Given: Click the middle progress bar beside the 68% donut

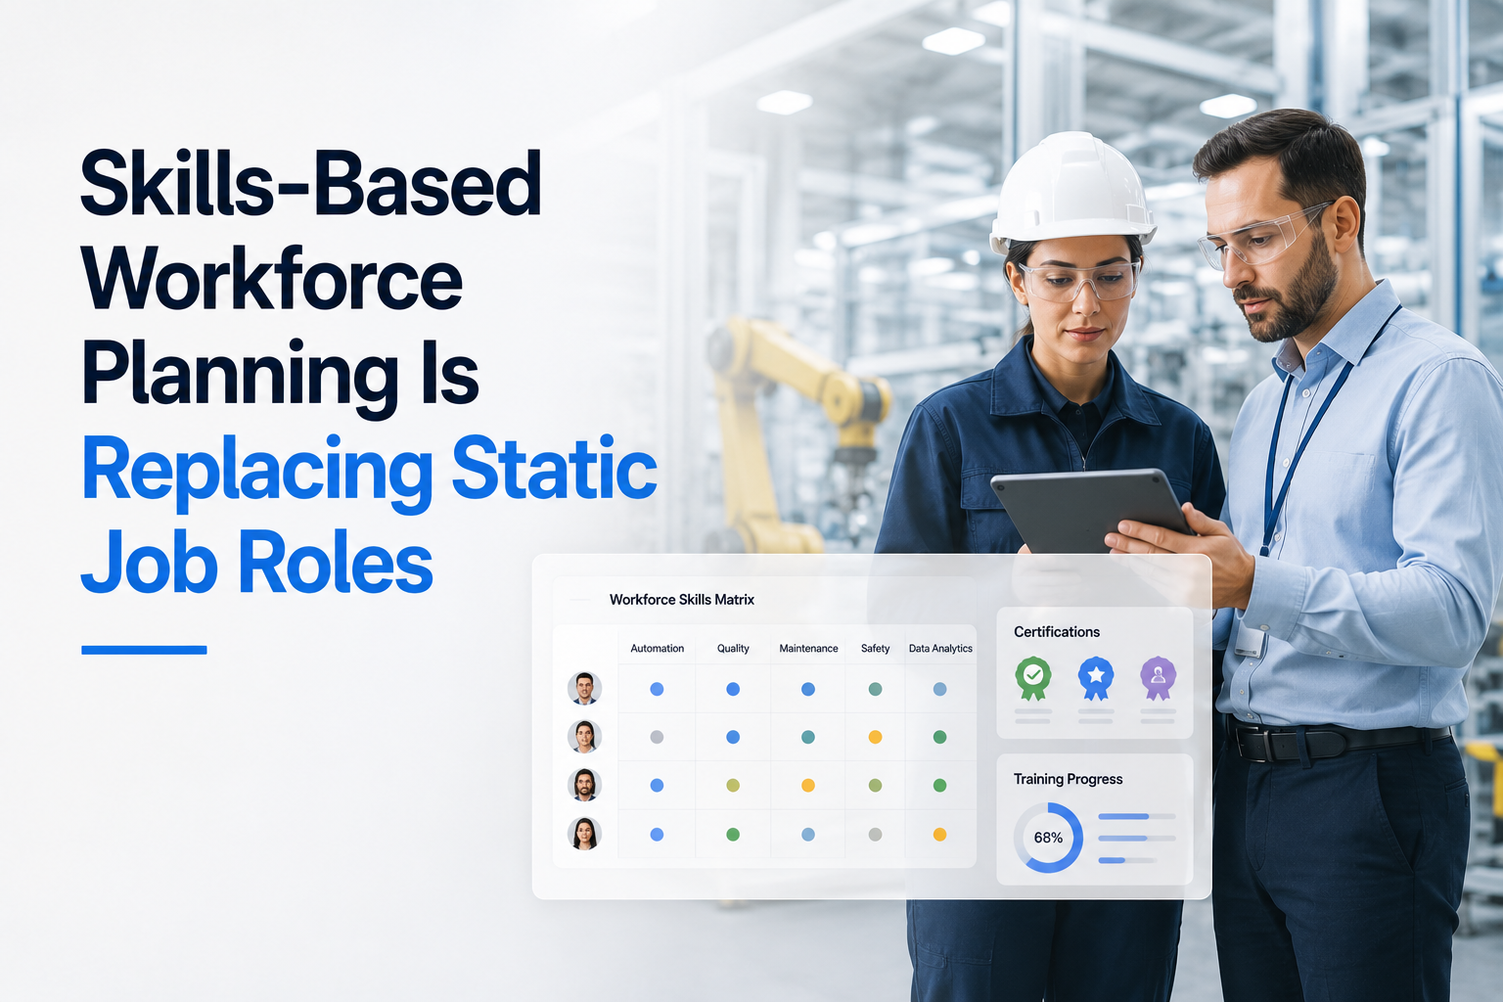Looking at the screenshot, I should 1137,838.
